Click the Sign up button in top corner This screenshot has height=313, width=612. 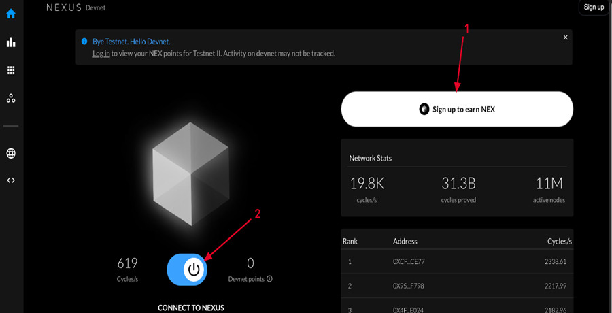594,7
